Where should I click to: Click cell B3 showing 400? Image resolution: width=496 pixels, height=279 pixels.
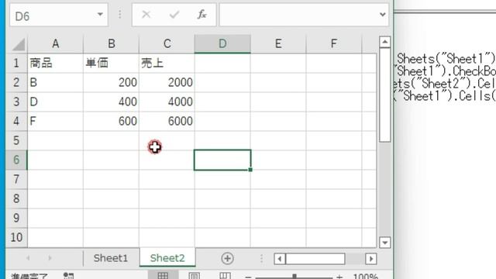(x=111, y=102)
